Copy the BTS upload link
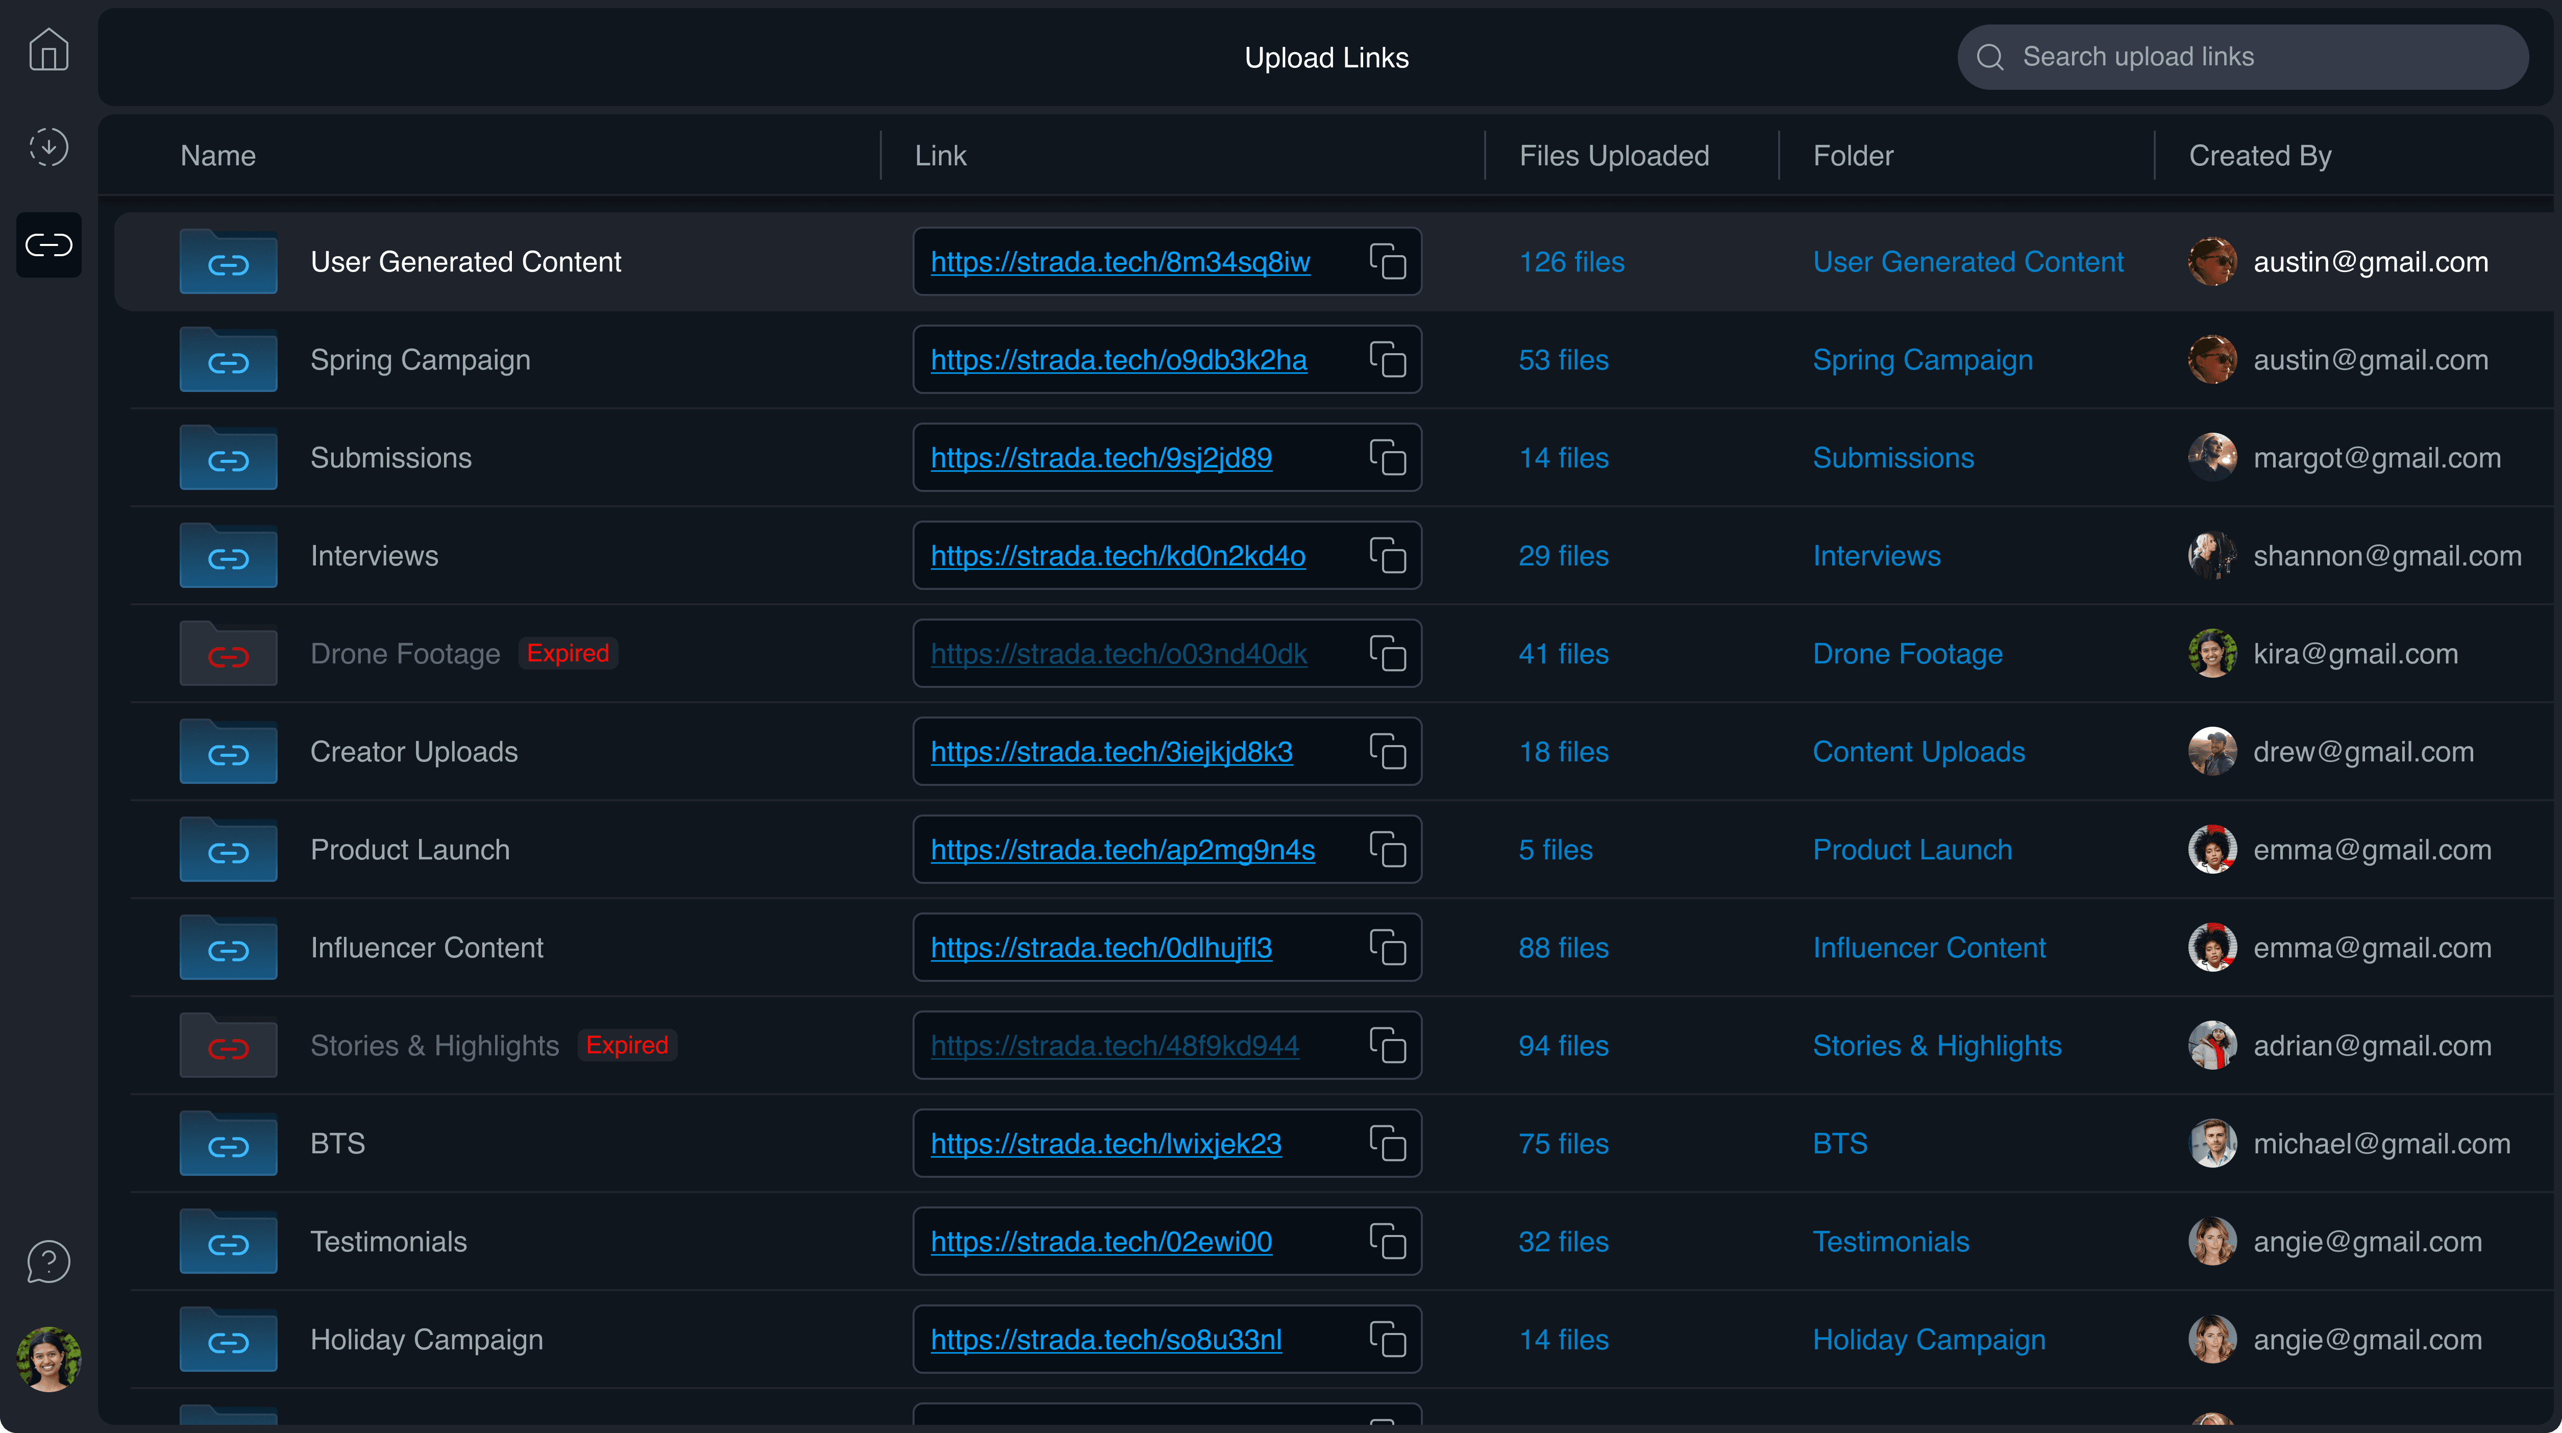 pos(1388,1144)
